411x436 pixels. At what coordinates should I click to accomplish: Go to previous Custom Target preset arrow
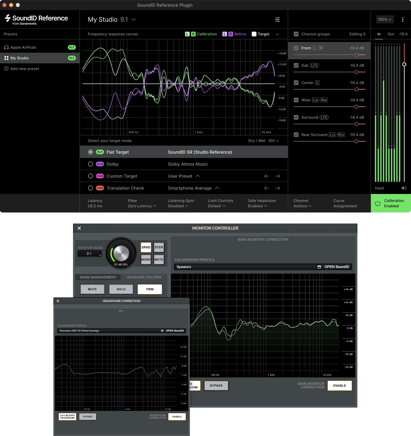tap(267, 176)
